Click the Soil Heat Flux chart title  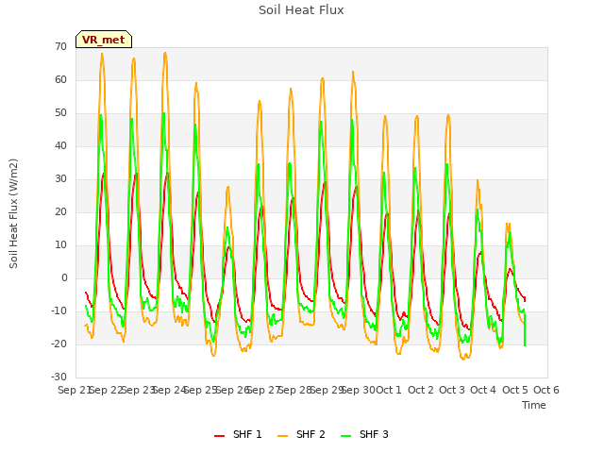point(301,10)
